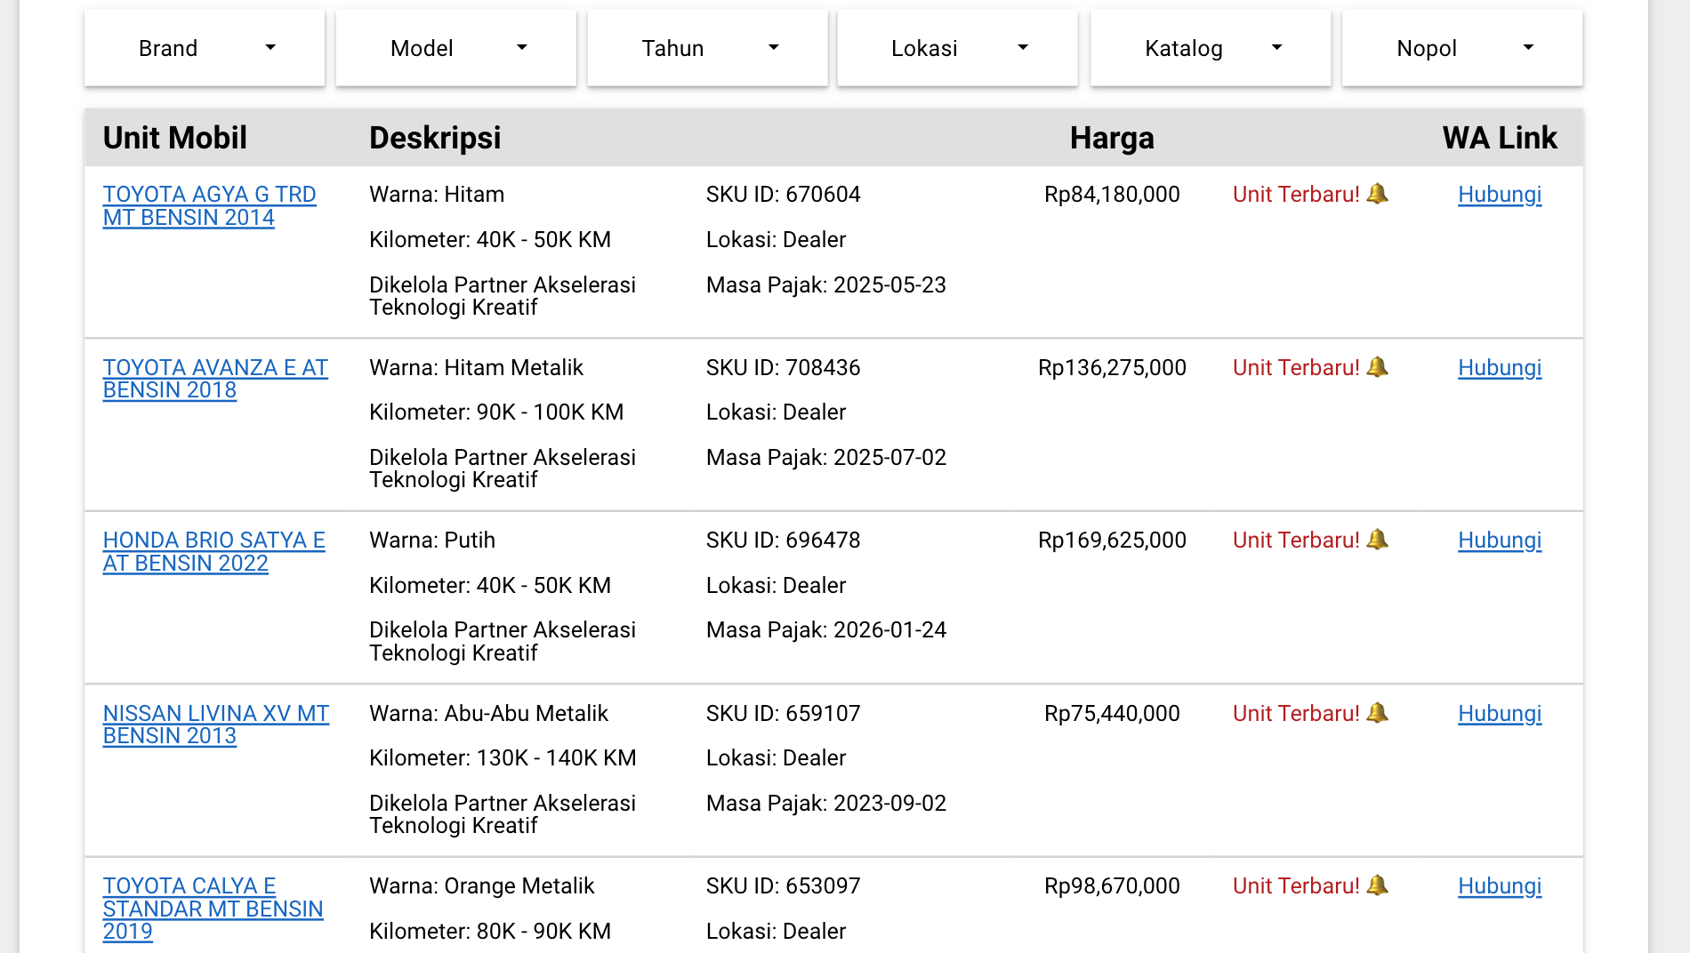Image resolution: width=1690 pixels, height=953 pixels.
Task: Expand the Model filter dropdown
Action: tap(456, 48)
